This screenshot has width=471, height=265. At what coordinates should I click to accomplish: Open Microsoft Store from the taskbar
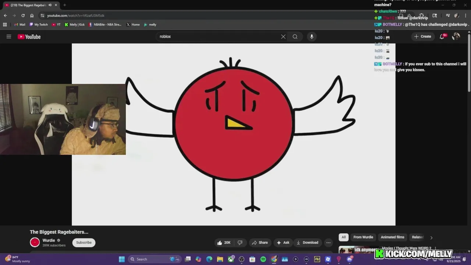(252, 259)
